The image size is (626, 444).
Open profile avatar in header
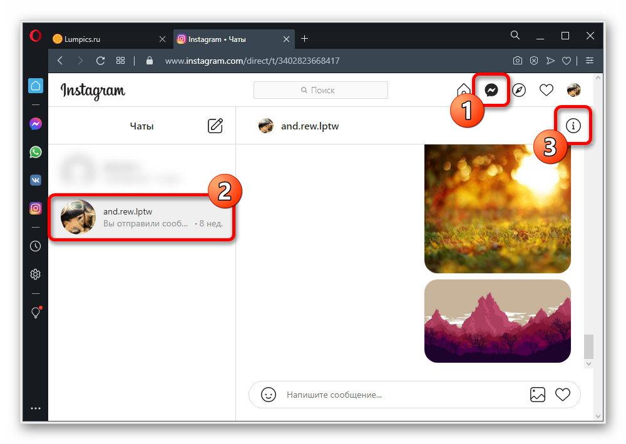(x=573, y=90)
